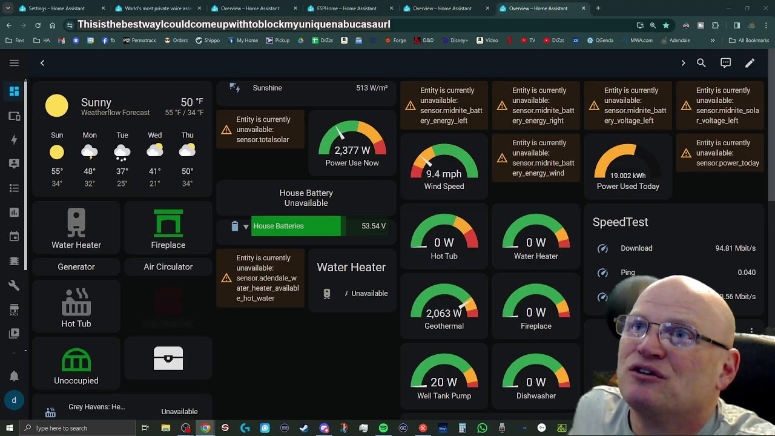
Task: Open a new browser tab
Action: (x=598, y=8)
